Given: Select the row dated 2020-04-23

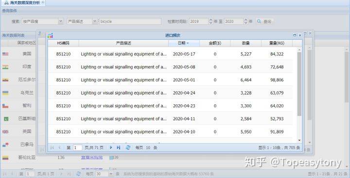Looking at the screenshot, I should coord(170,106).
